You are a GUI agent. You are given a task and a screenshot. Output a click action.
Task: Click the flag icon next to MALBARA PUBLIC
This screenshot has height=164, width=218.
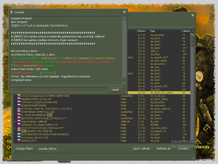click(19, 99)
